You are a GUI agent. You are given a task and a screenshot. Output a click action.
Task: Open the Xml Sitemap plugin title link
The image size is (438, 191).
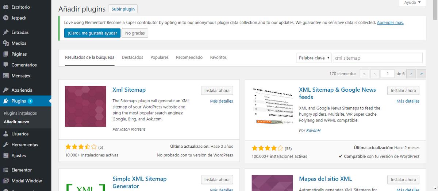[129, 90]
